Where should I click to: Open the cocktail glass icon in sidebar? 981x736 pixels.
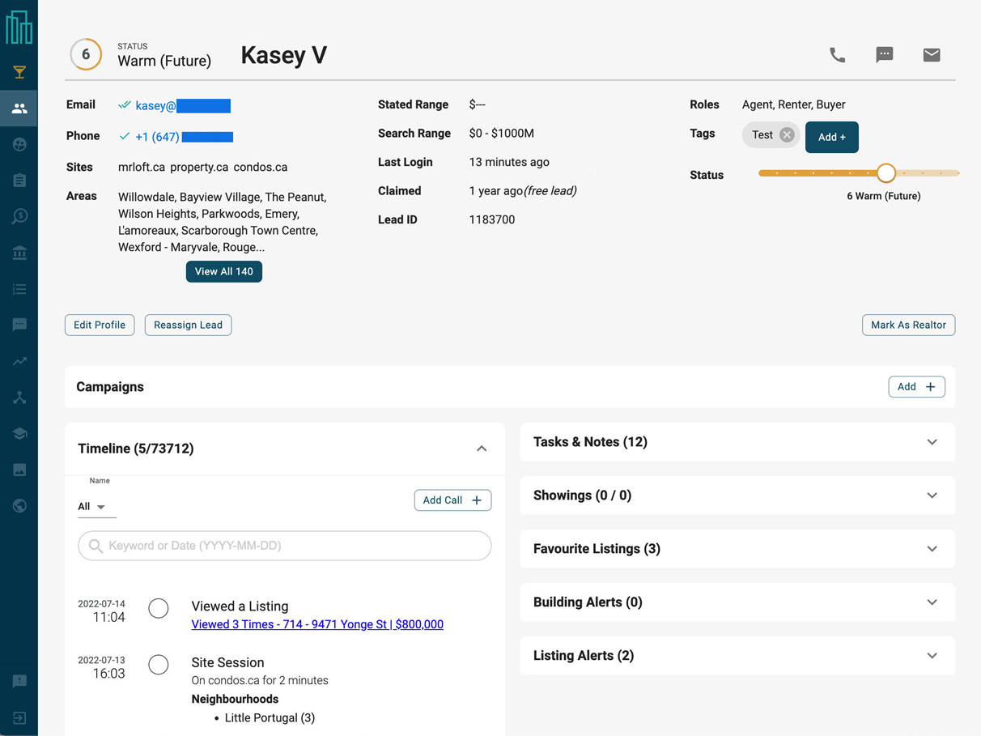[19, 73]
